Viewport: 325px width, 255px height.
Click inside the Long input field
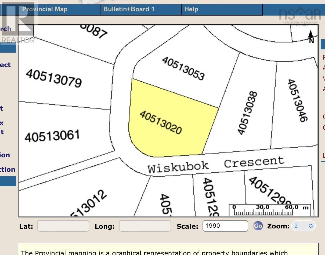(145, 226)
